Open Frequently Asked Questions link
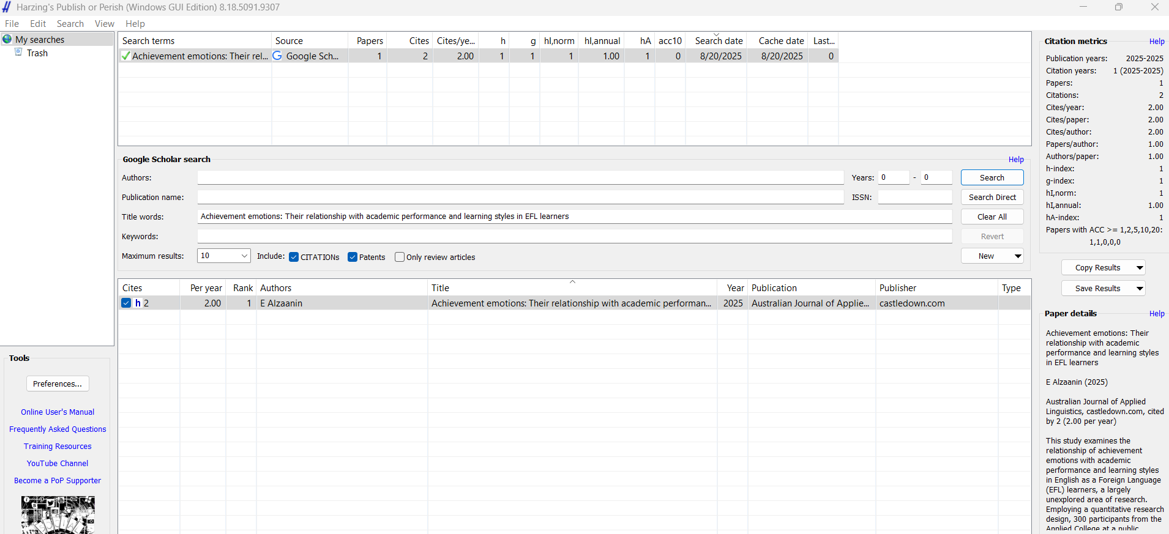The width and height of the screenshot is (1169, 534). (x=58, y=429)
